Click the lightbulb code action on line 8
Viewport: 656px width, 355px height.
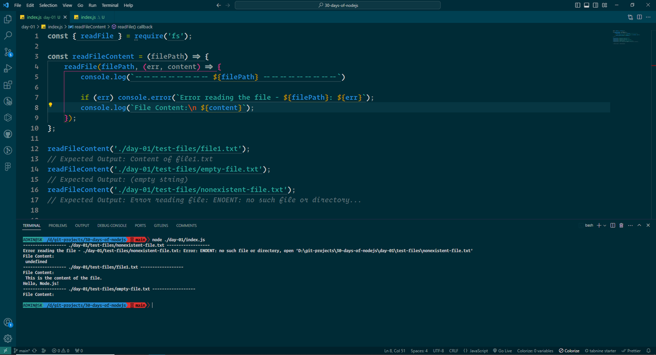(x=50, y=104)
